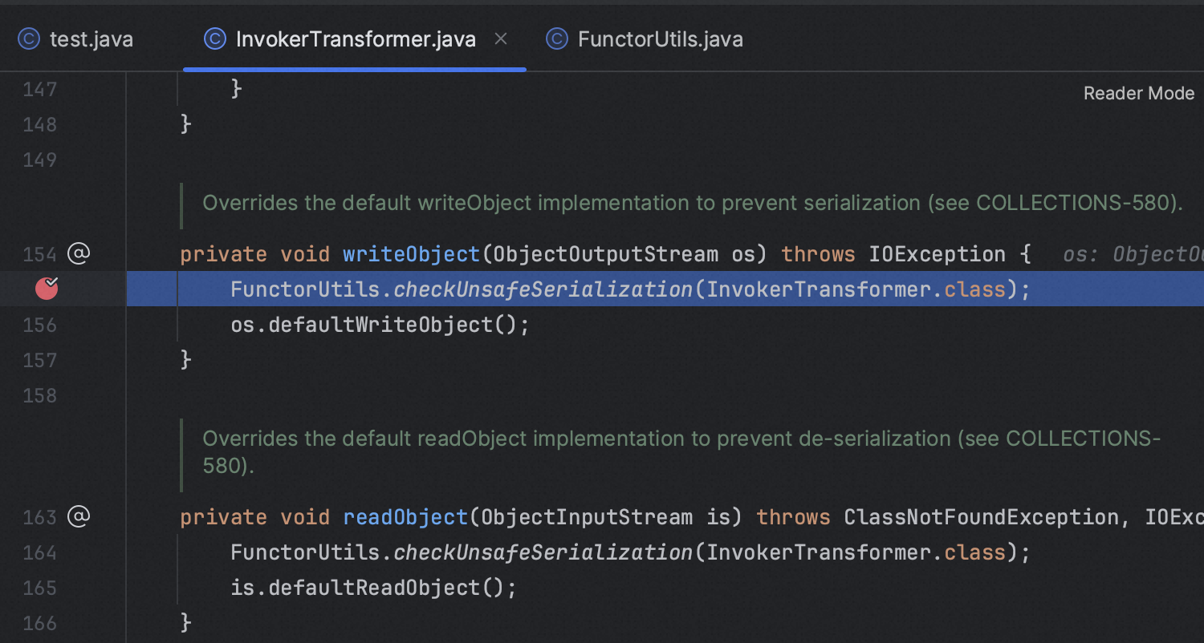Click the class icon on InvokerTransformer.java tab
Viewport: 1204px width, 643px height.
click(215, 39)
